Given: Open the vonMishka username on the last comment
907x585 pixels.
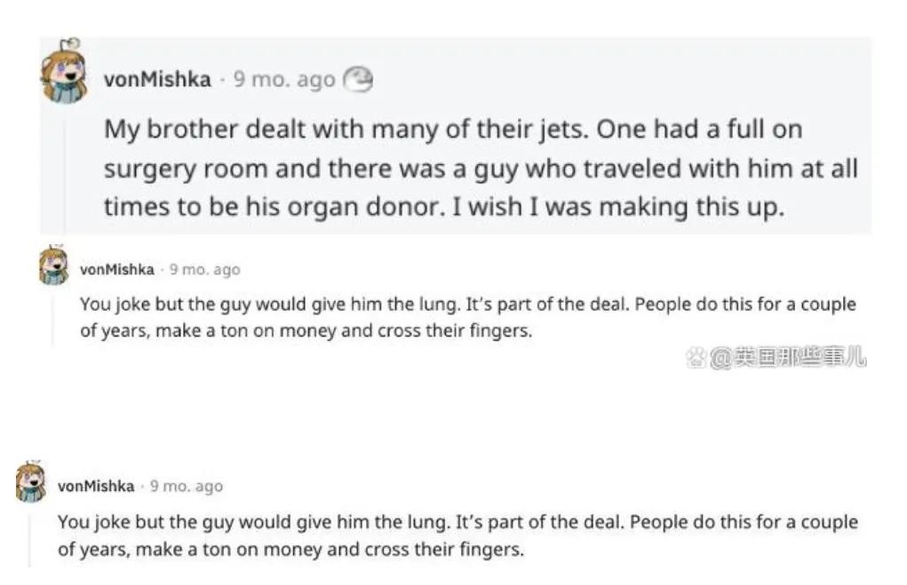Looking at the screenshot, I should pos(96,486).
